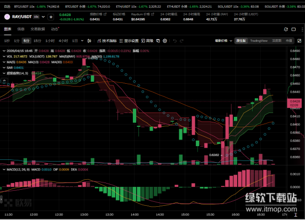Click the layout rectangle icon beside the bell
Viewport: 305px width, 220px height.
point(293,29)
